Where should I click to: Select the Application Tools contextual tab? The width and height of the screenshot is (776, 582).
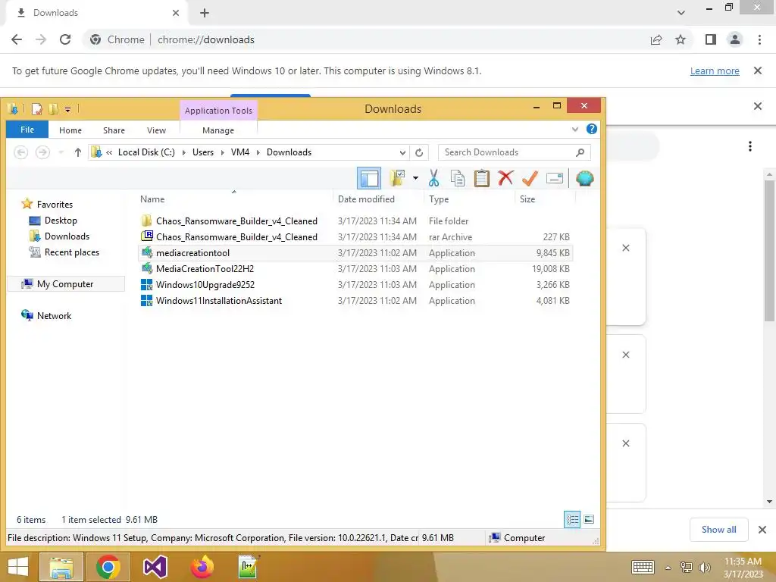click(x=218, y=111)
